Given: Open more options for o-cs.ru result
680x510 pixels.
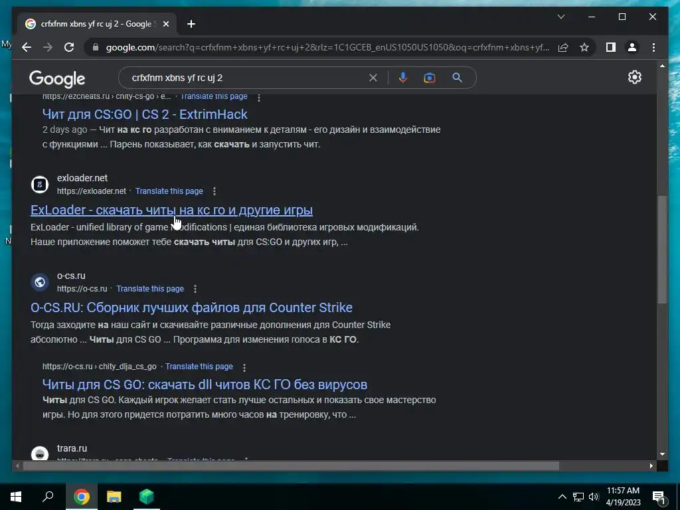Looking at the screenshot, I should 195,289.
